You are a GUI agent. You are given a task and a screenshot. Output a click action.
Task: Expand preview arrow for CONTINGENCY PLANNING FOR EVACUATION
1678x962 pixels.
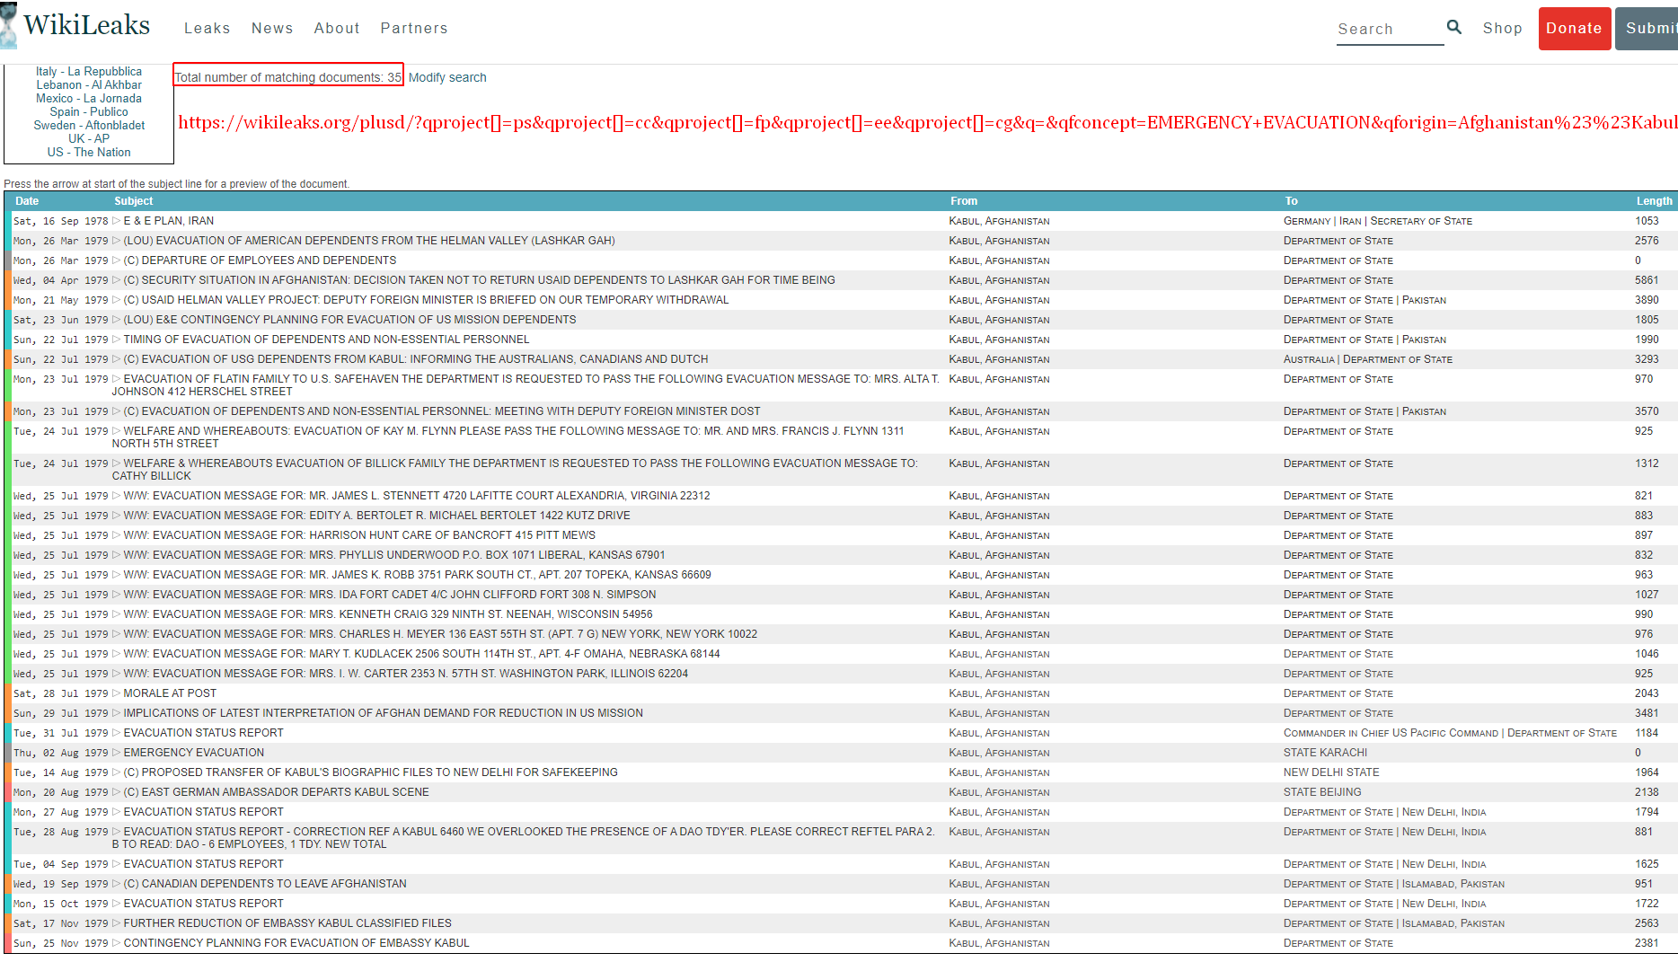coord(116,943)
